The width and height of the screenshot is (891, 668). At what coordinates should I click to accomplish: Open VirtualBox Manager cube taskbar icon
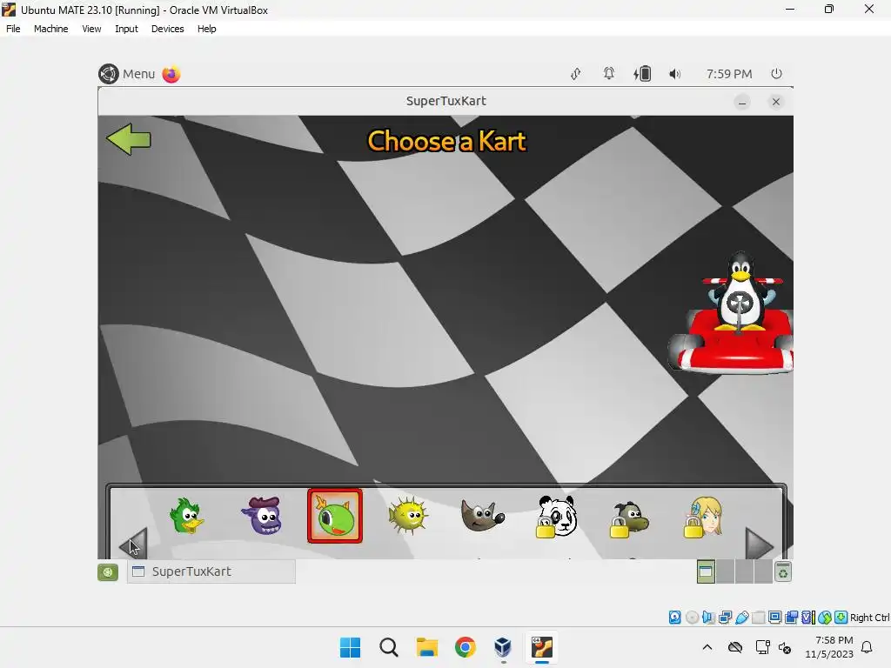(x=504, y=647)
